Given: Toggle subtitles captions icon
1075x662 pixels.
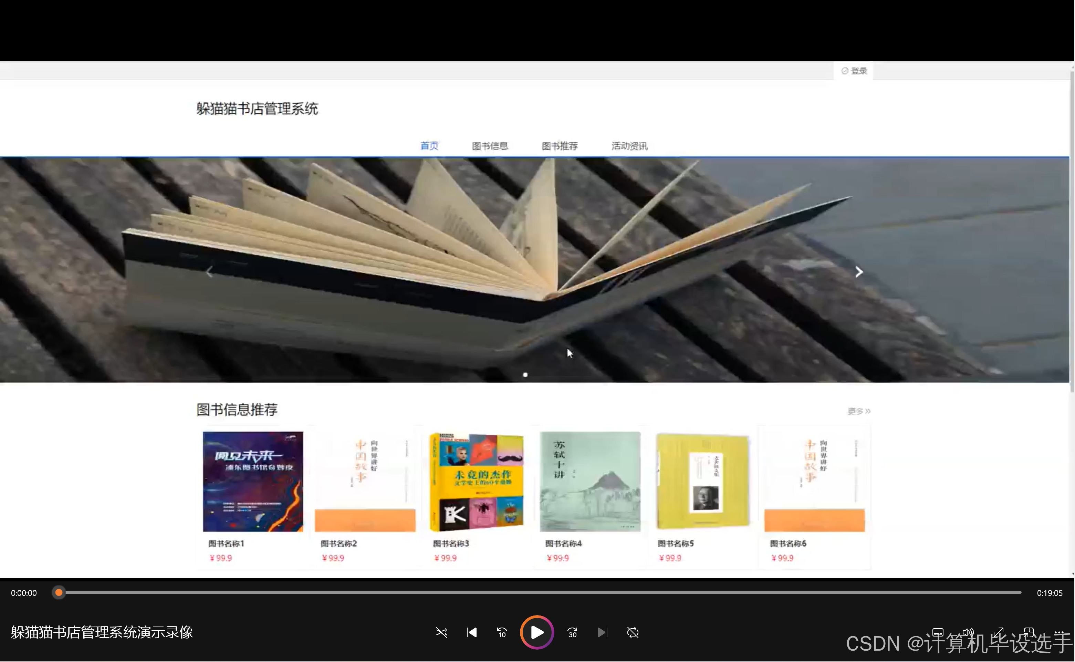Looking at the screenshot, I should point(938,632).
